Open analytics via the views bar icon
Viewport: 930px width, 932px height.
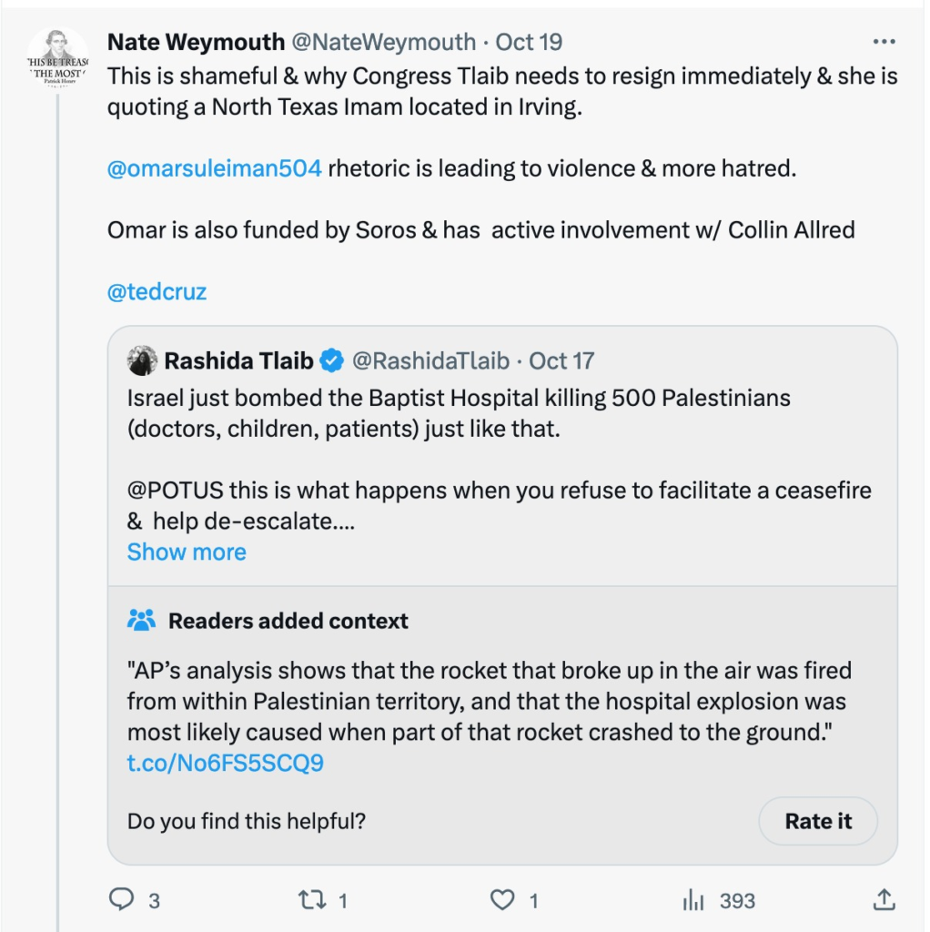click(x=693, y=901)
